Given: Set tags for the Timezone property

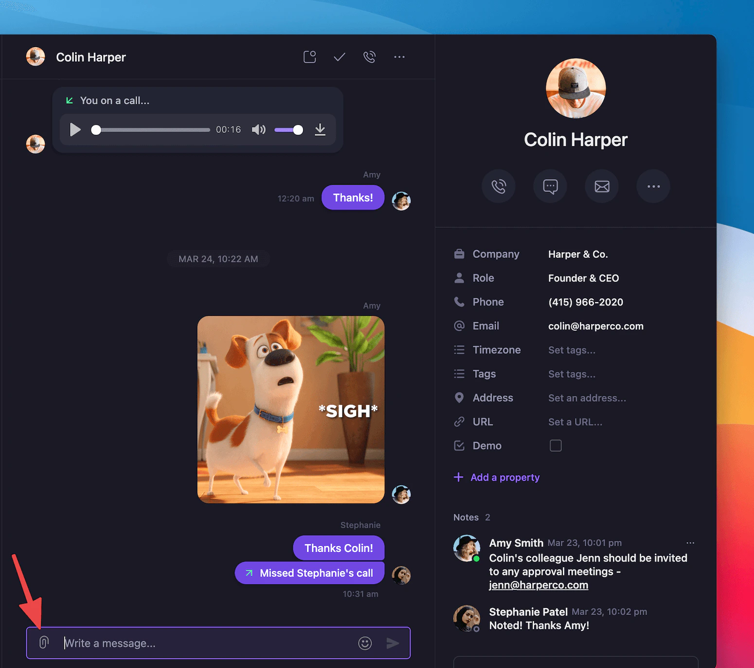Looking at the screenshot, I should click(572, 350).
